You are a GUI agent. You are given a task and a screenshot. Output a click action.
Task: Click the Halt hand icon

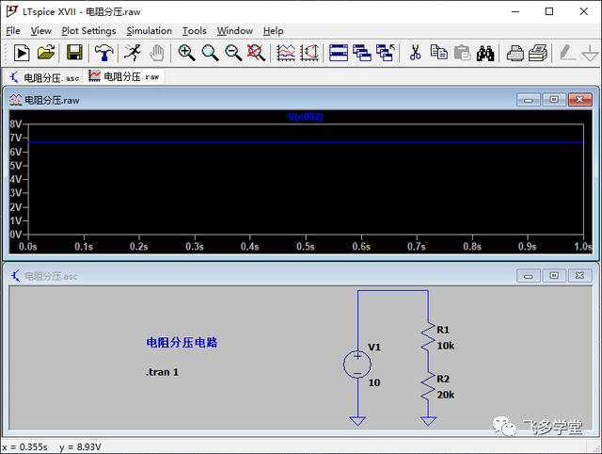point(157,53)
